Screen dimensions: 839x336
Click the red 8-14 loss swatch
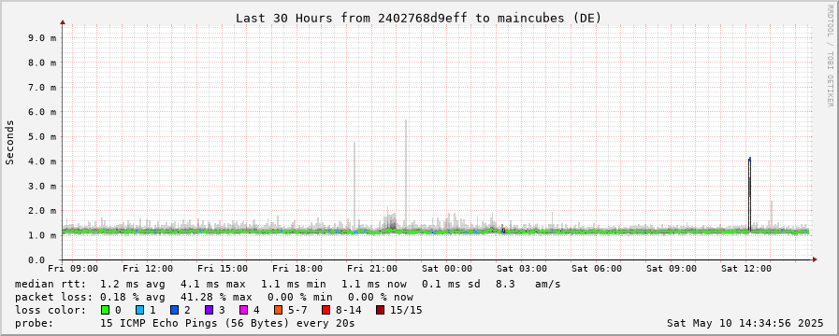[325, 310]
